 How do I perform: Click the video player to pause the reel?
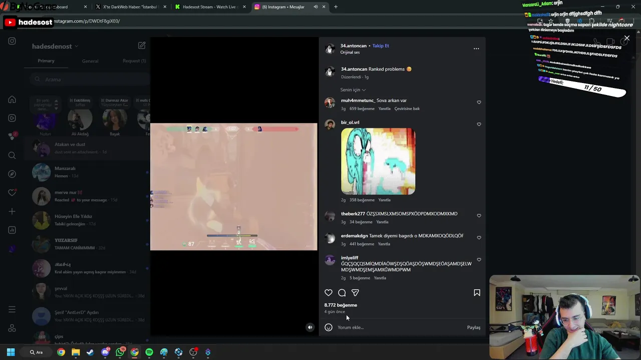click(234, 186)
